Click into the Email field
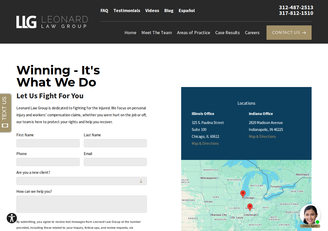This screenshot has width=328, height=231. click(115, 162)
